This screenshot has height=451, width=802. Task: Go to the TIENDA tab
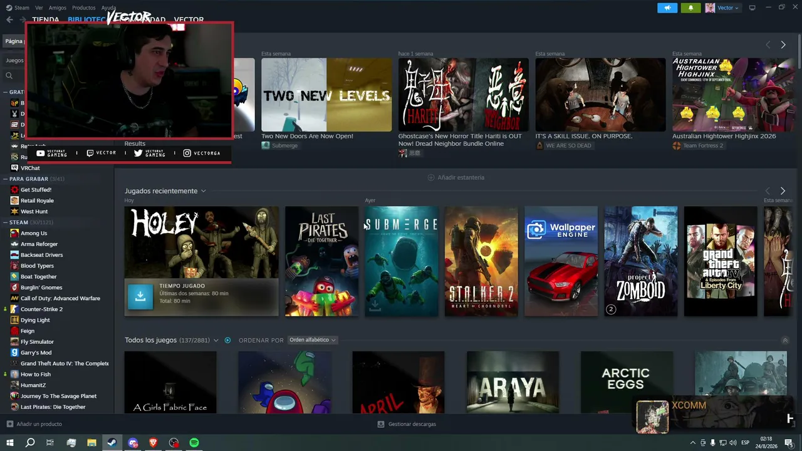(x=45, y=20)
